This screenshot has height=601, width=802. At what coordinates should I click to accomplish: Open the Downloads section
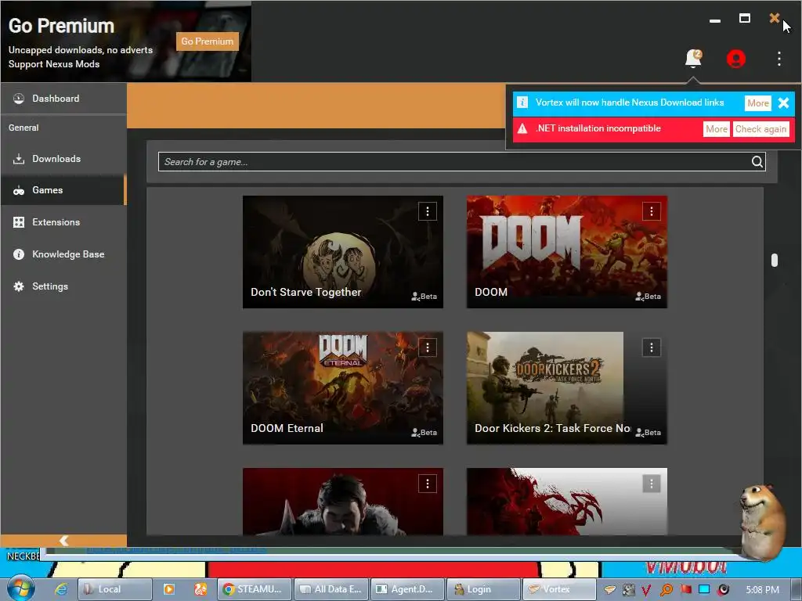[x=63, y=159]
